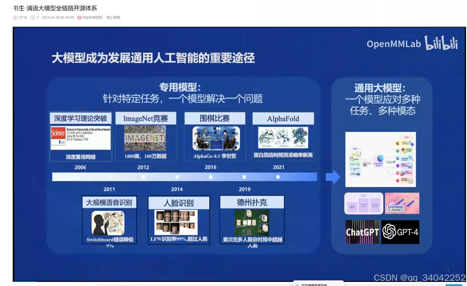Click the view count number 9716
467x286 pixels.
coord(23,18)
